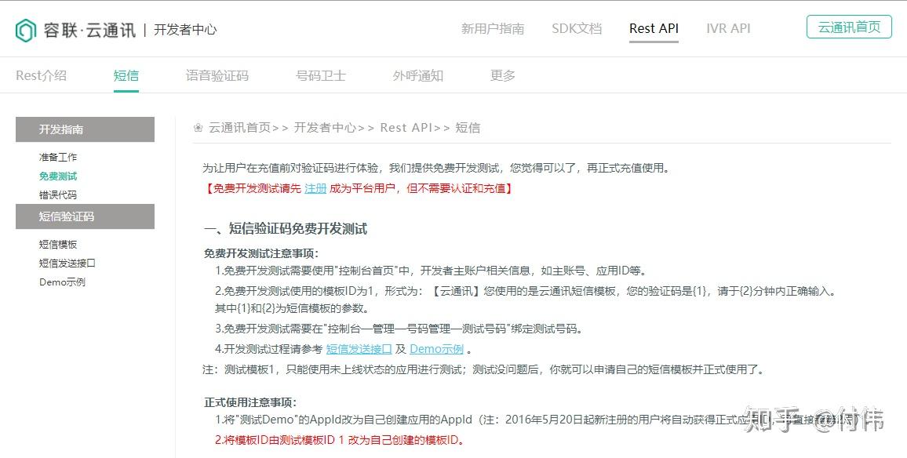Click the 开发指南 sidebar header
This screenshot has height=458, width=907.
pos(85,129)
